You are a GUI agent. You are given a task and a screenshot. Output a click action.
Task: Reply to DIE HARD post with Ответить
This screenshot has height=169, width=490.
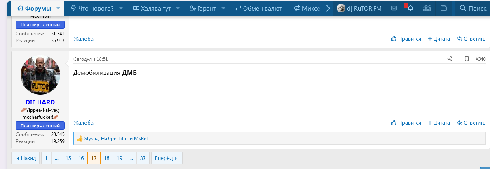pos(471,123)
